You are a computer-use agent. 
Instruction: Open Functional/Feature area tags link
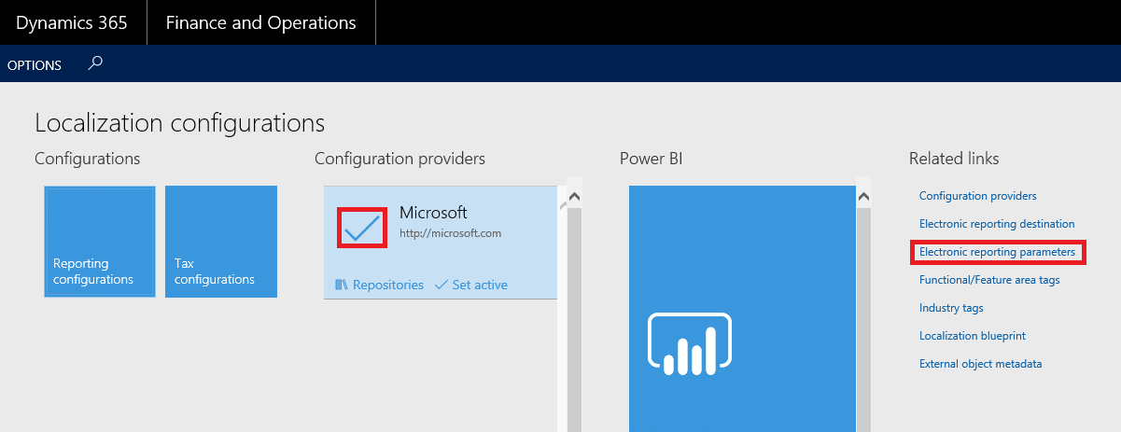click(x=989, y=280)
